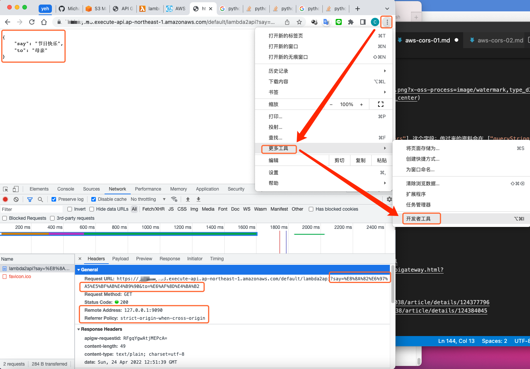Expand 书签 submenu
This screenshot has height=369, width=530.
(324, 92)
